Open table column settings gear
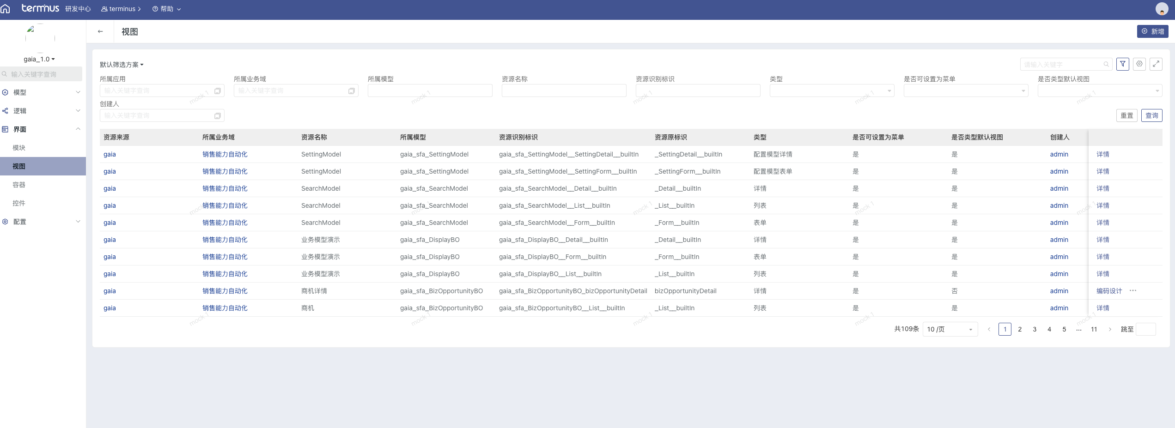 click(x=1139, y=64)
